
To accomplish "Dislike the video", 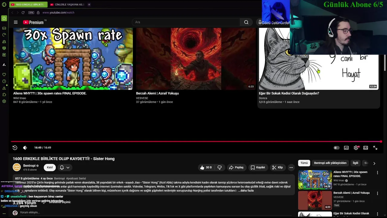I will click(x=220, y=167).
